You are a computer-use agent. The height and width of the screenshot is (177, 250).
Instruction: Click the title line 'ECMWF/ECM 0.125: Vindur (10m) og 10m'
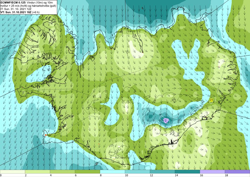27,2
